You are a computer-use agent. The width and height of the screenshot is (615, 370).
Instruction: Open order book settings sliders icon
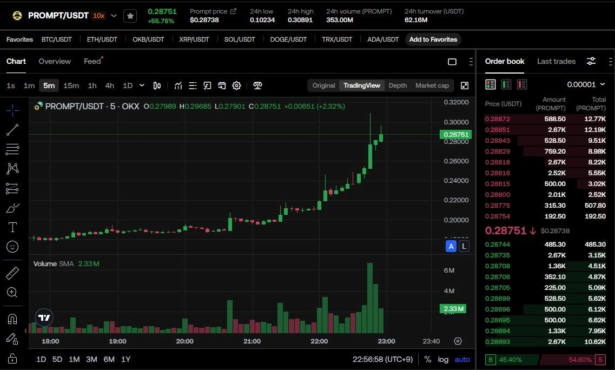click(x=591, y=61)
